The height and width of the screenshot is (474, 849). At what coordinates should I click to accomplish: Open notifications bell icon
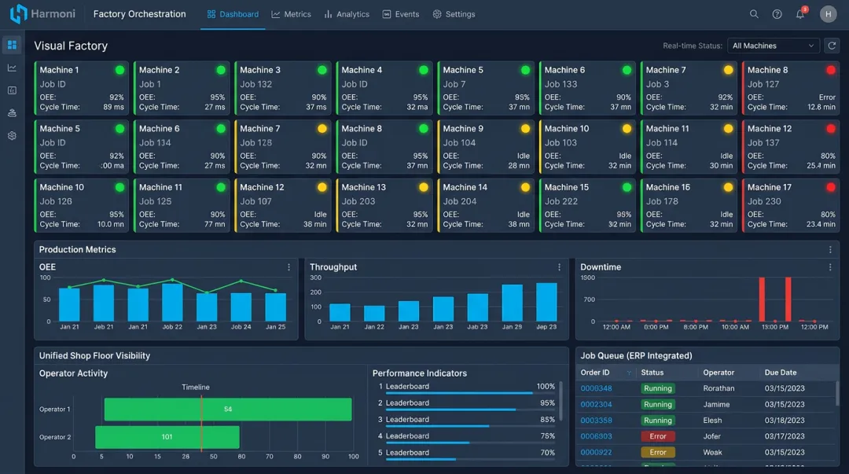point(800,14)
